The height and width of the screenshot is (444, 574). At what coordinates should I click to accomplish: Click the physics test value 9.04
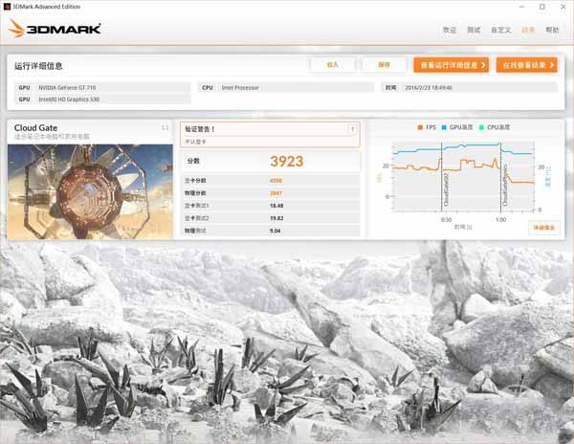[x=275, y=231]
